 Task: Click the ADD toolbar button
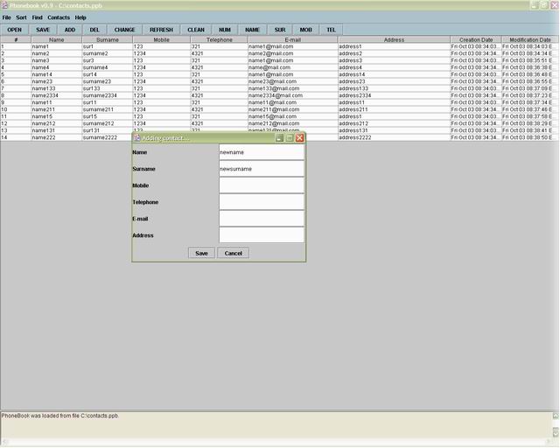70,30
